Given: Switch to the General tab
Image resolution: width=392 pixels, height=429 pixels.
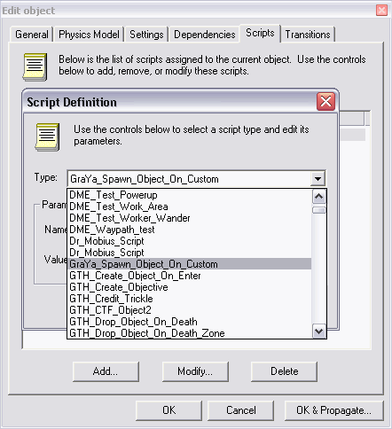Looking at the screenshot, I should coord(32,35).
